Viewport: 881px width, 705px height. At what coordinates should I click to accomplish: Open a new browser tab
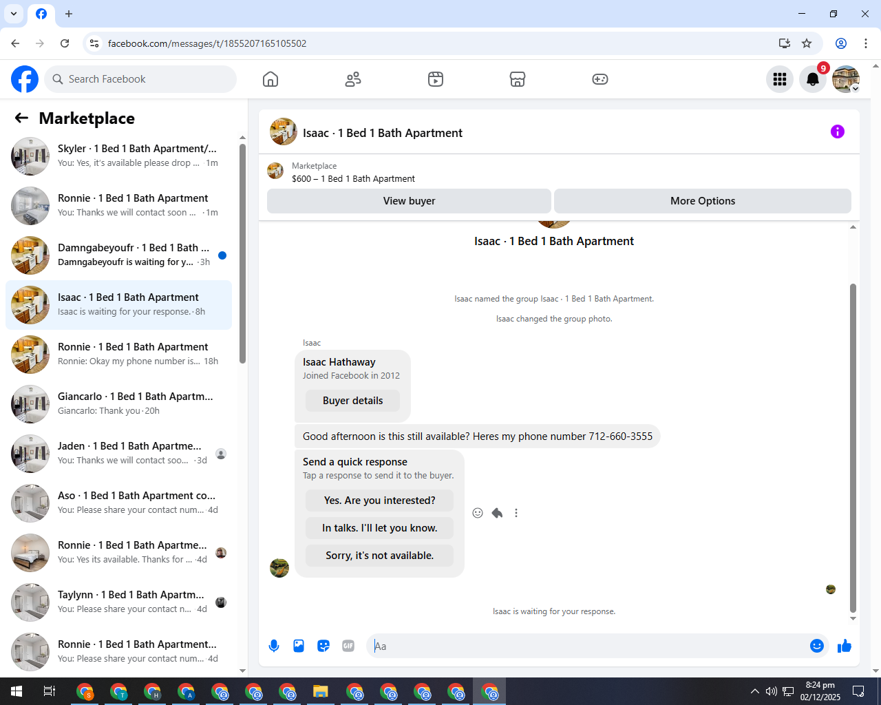[69, 14]
